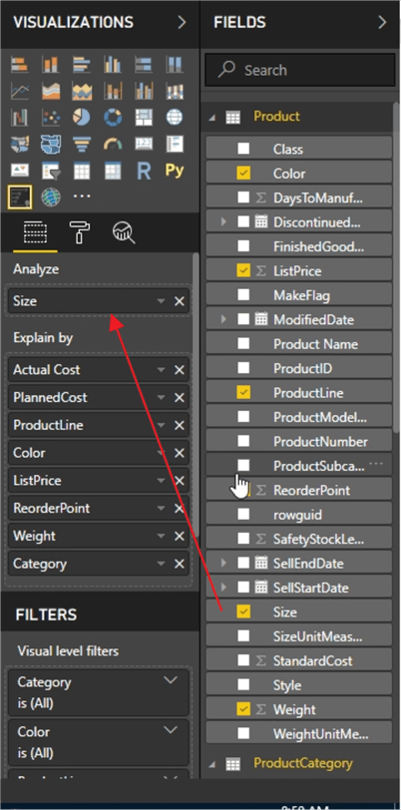Tick the Class field checkbox
This screenshot has width=401, height=810.
pyautogui.click(x=243, y=149)
